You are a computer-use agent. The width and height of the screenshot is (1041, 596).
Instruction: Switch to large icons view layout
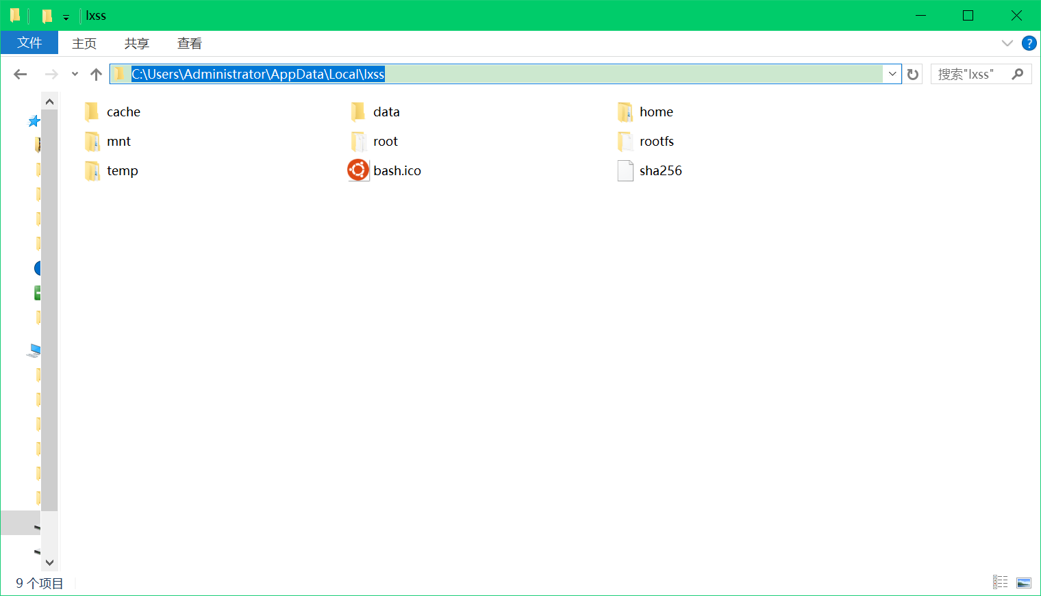pos(1024,582)
